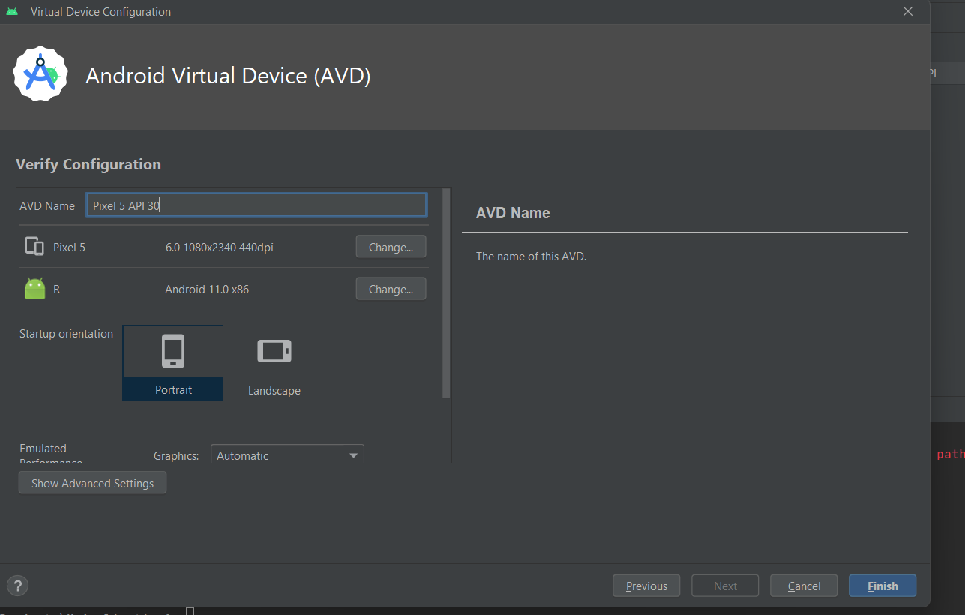Click the Android Studio logo in the header
Viewport: 965px width, 615px height.
40,73
